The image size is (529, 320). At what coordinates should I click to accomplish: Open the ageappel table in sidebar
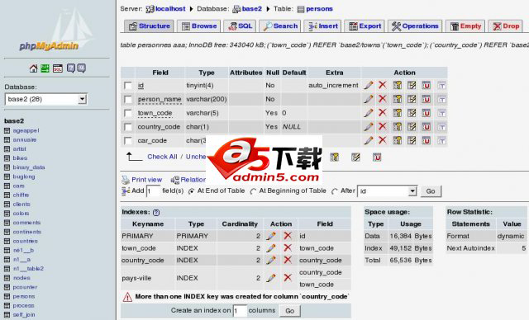point(26,130)
